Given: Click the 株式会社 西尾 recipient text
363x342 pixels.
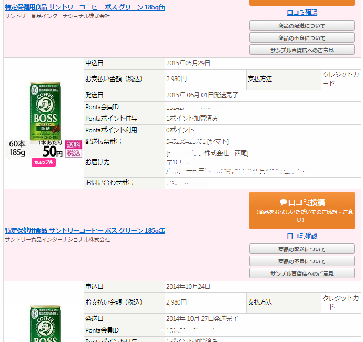Looking at the screenshot, I should click(x=226, y=153).
